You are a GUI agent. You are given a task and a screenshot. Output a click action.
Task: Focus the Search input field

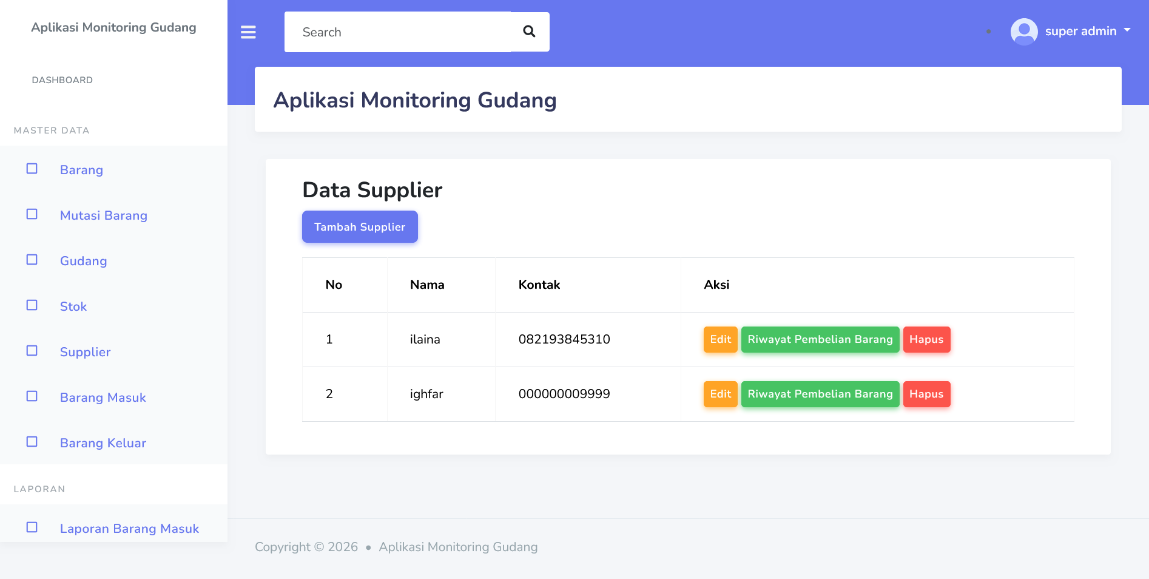[x=397, y=32]
